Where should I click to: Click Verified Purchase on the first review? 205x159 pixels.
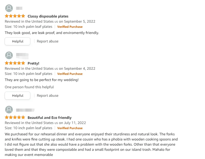(x=70, y=27)
